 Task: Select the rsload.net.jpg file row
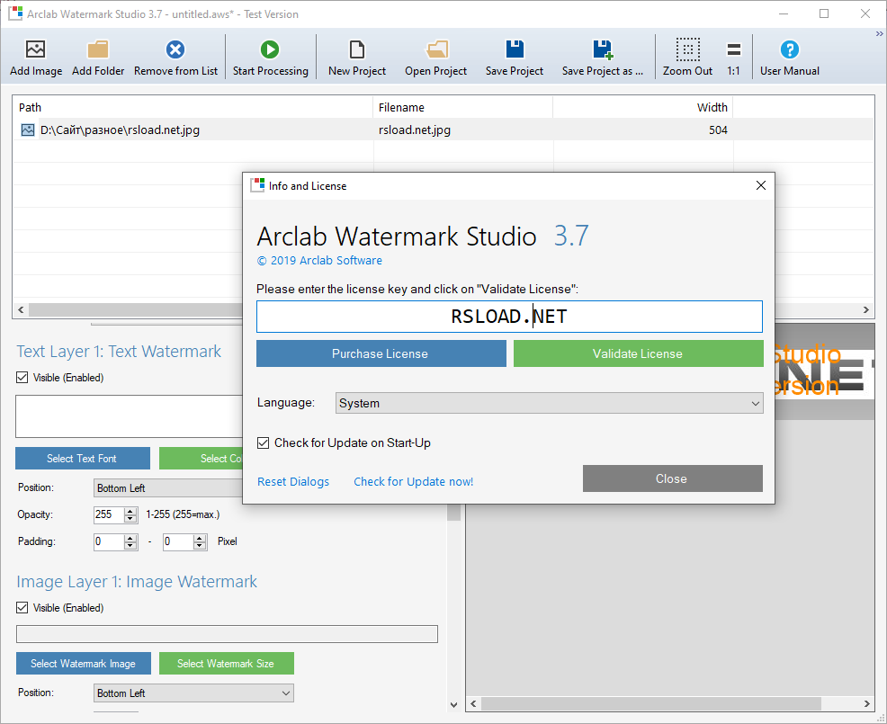pos(443,130)
